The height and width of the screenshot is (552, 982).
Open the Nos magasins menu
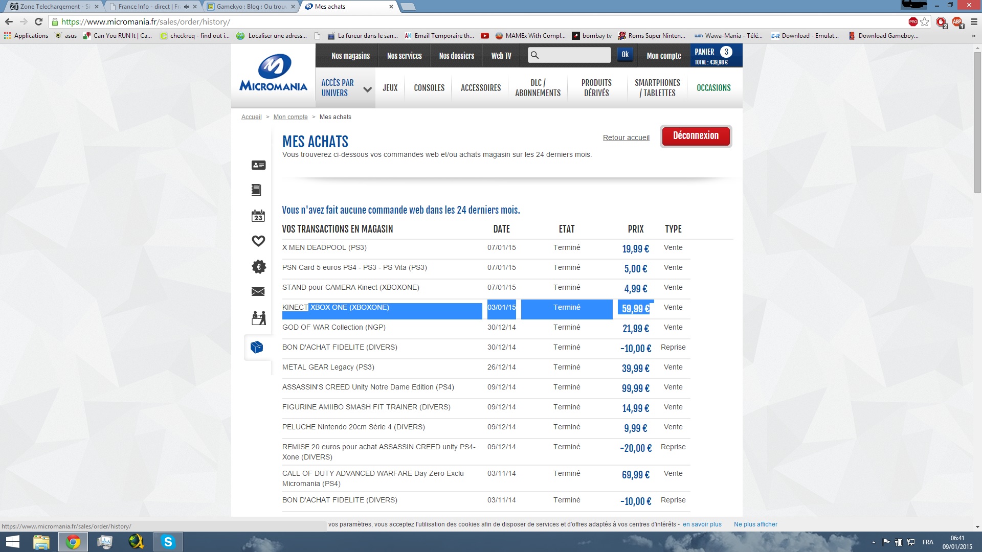click(350, 56)
